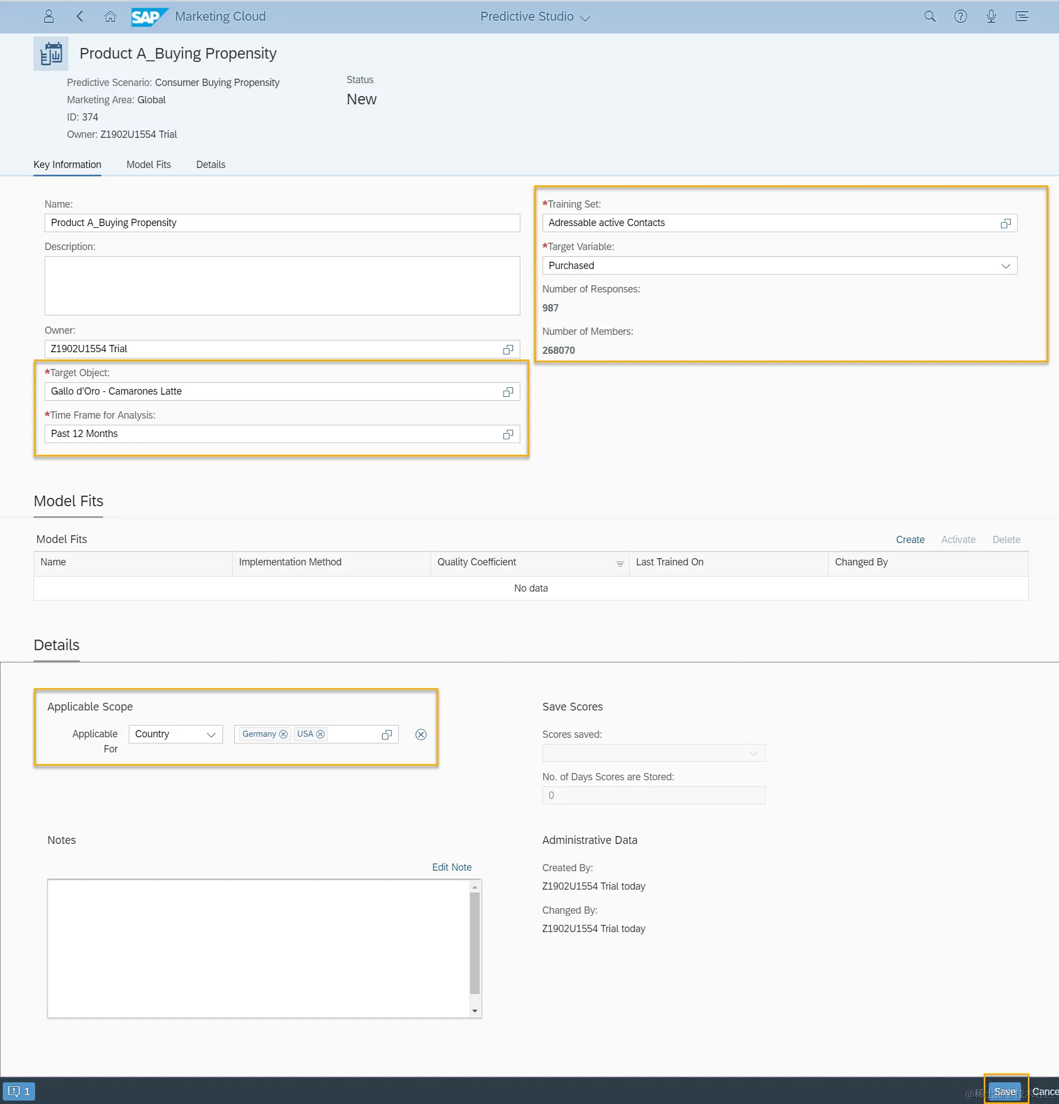Open value help for Training Set
The height and width of the screenshot is (1104, 1059).
click(1005, 223)
